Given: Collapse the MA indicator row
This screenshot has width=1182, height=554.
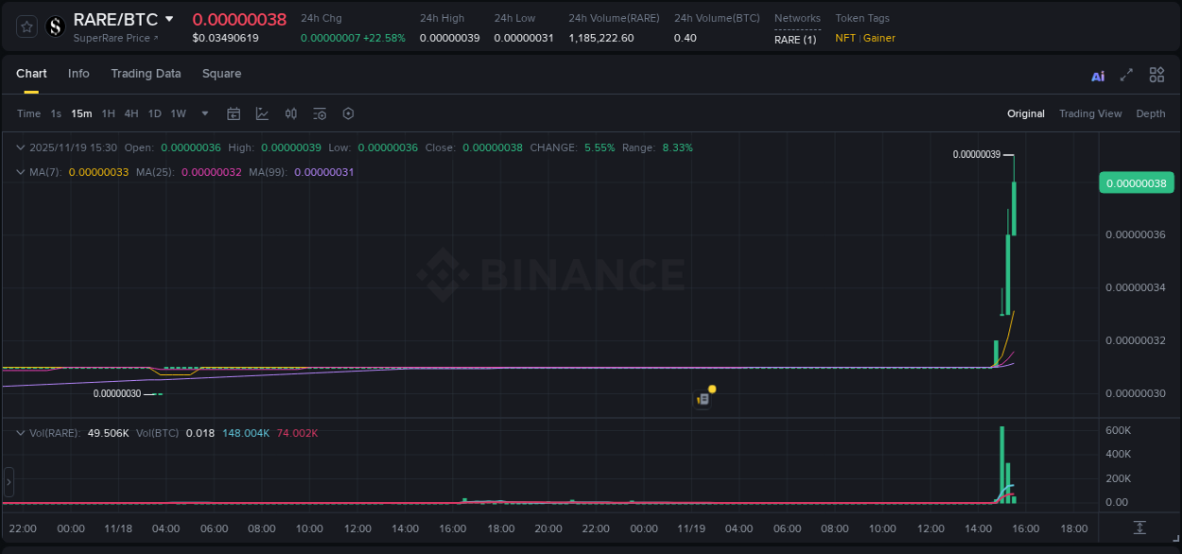Looking at the screenshot, I should pos(20,172).
